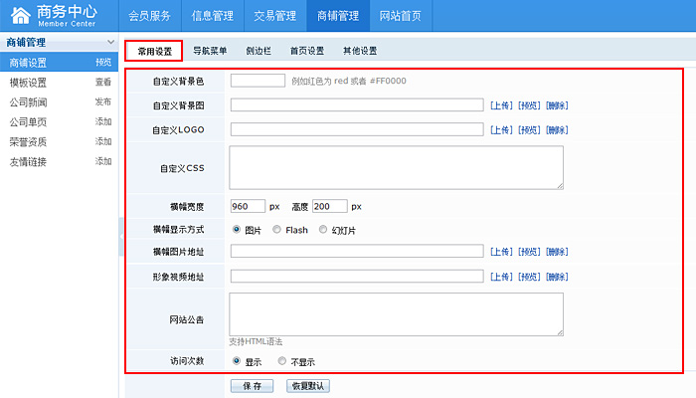Select the 图片 banner display radio button

click(237, 230)
